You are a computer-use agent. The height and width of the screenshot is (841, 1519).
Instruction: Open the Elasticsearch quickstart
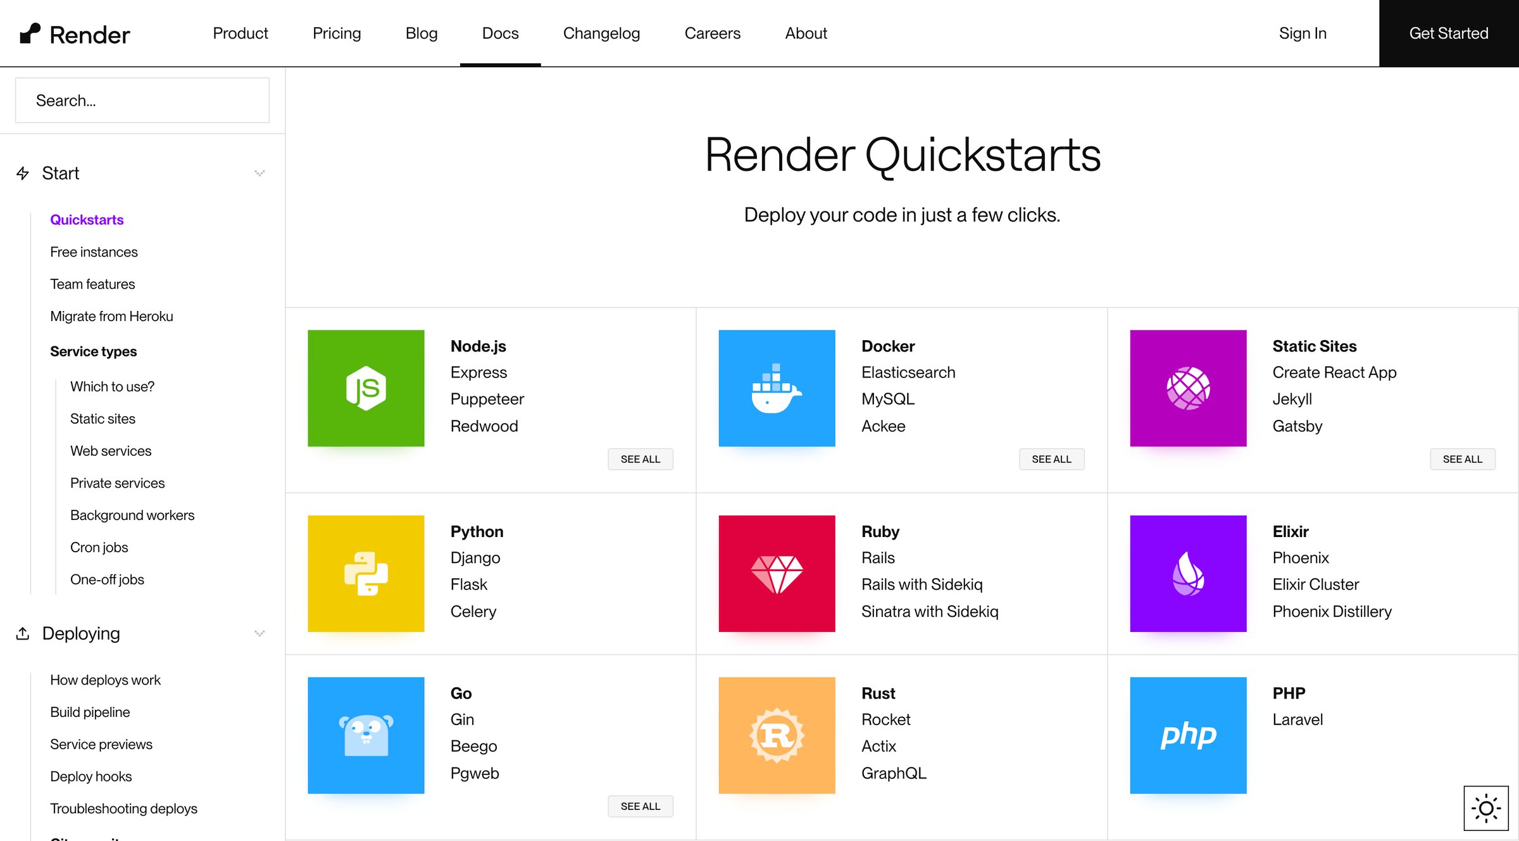point(908,372)
